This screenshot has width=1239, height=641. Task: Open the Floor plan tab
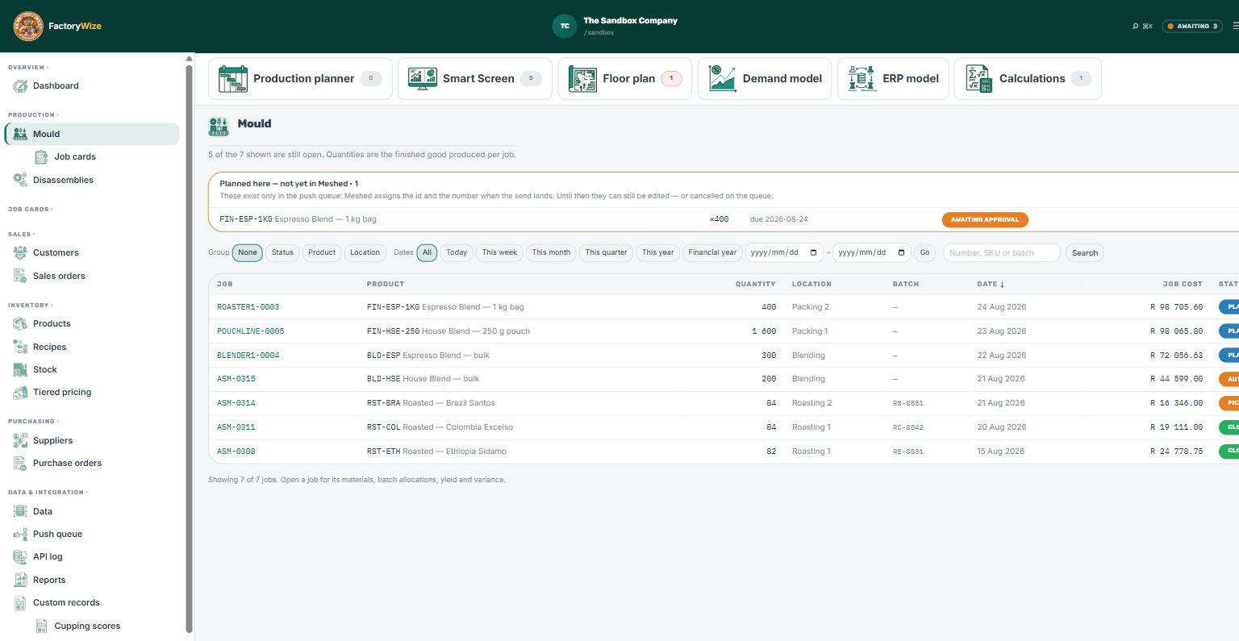[x=625, y=78]
